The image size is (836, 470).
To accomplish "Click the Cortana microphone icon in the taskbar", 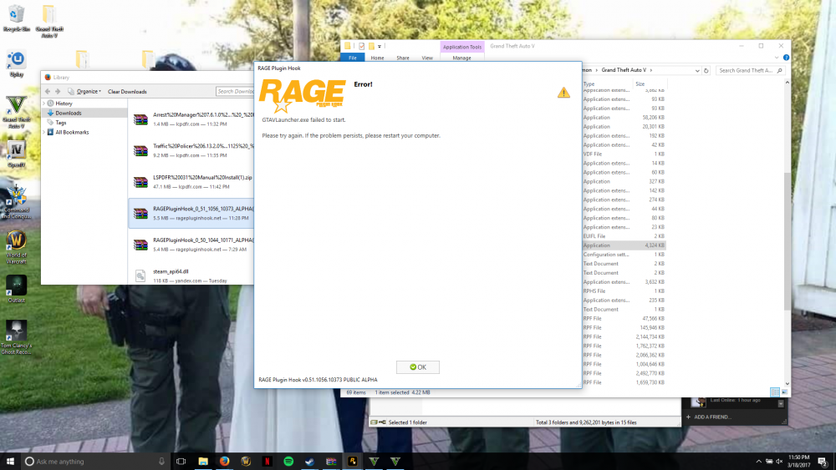I will 161,461.
